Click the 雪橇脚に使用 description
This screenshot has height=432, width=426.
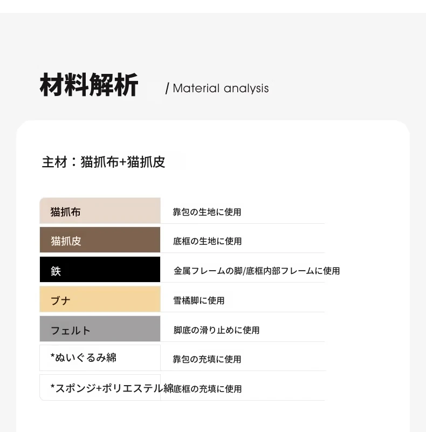198,300
